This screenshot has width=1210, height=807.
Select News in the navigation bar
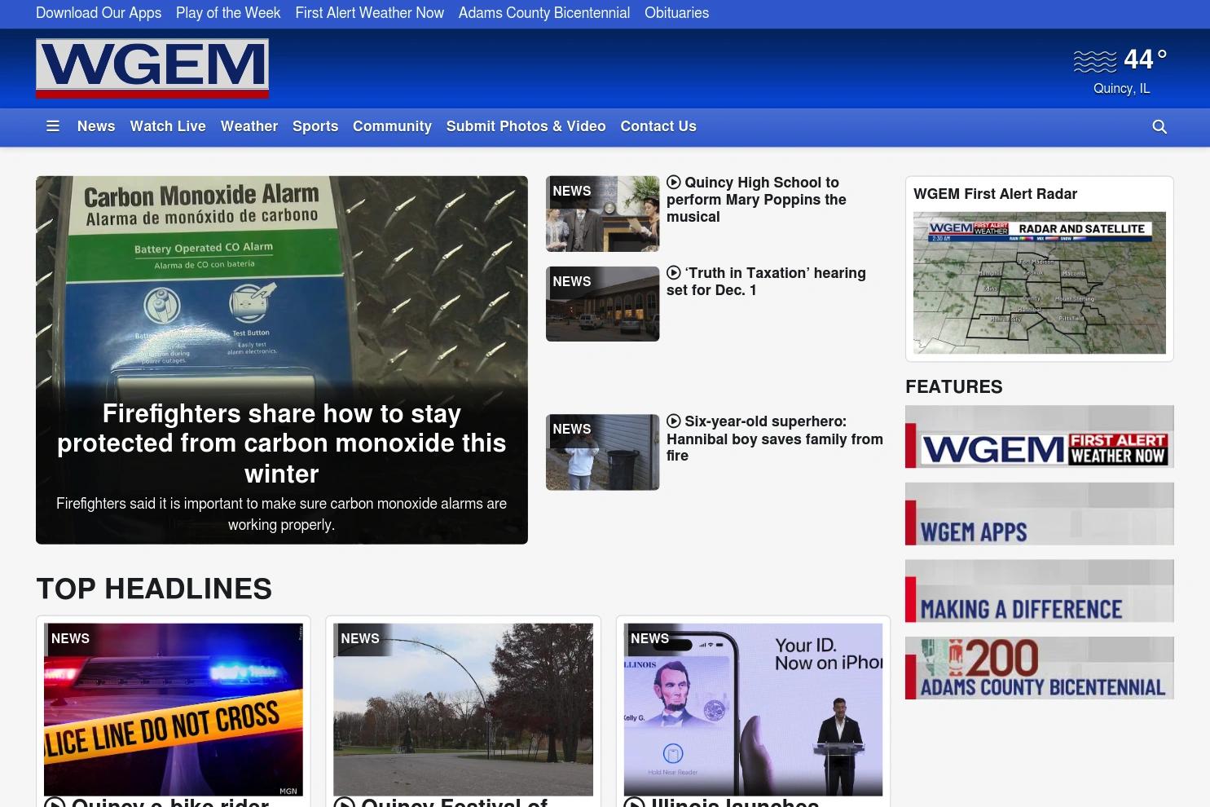(x=96, y=126)
